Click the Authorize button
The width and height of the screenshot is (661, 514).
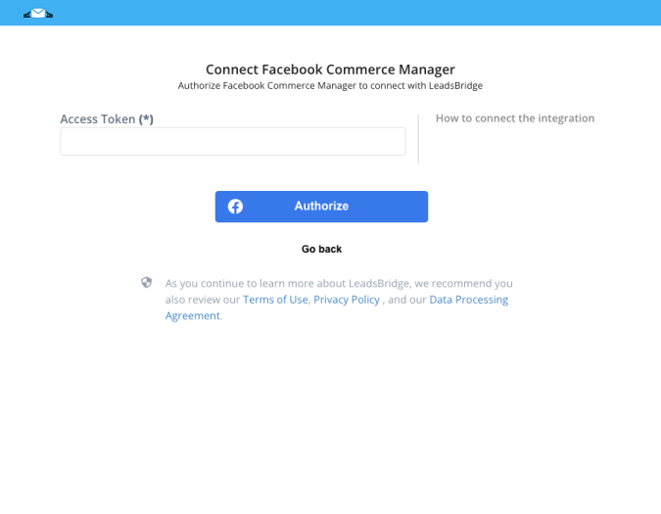(321, 207)
